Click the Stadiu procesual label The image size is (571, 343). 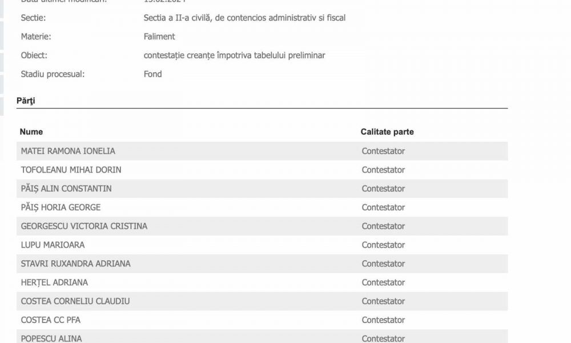[x=51, y=74]
